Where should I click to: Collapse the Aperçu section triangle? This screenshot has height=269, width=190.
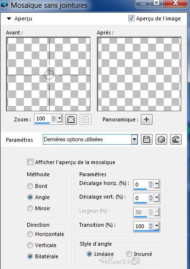tap(9, 18)
